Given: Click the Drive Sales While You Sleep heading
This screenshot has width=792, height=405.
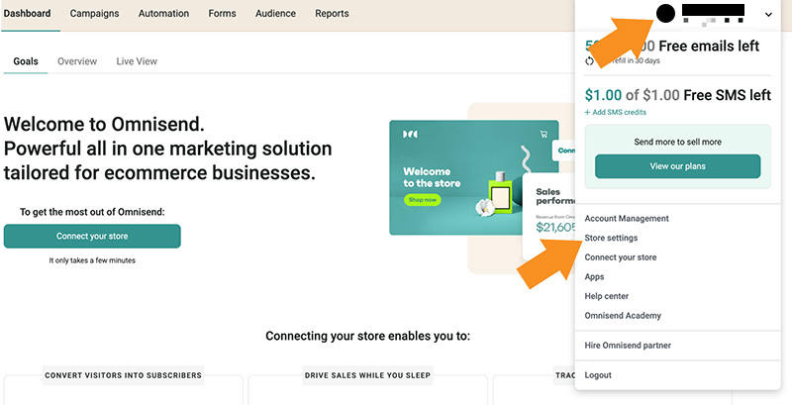Looking at the screenshot, I should (367, 375).
